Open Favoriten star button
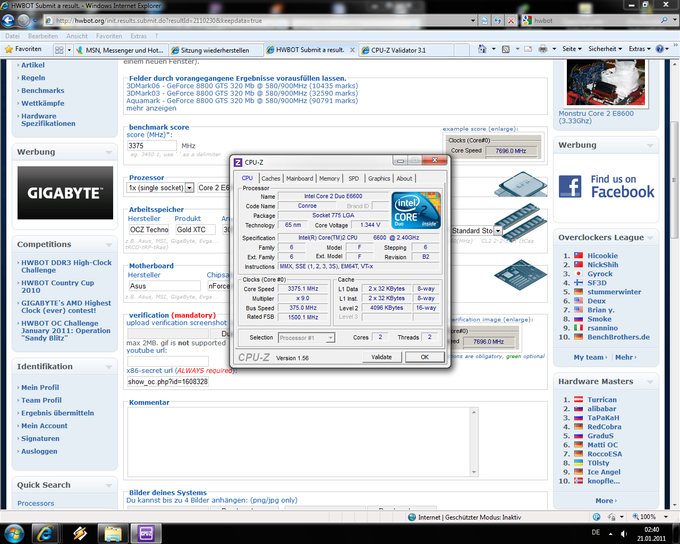The width and height of the screenshot is (680, 544). [23, 49]
